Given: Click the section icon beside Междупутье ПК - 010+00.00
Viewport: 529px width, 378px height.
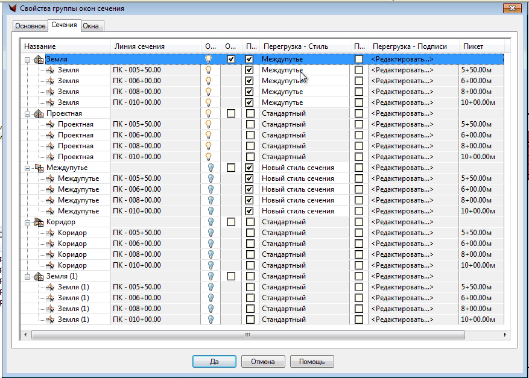Looking at the screenshot, I should tap(51, 211).
